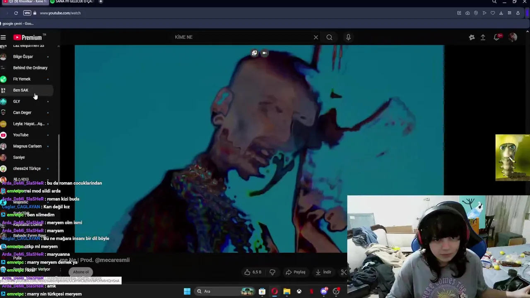Add page to favorites heart icon
This screenshot has height=298, width=530.
coord(493,13)
